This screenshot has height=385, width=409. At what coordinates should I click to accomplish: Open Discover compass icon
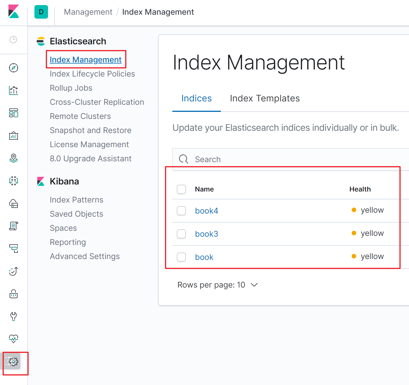click(x=14, y=68)
